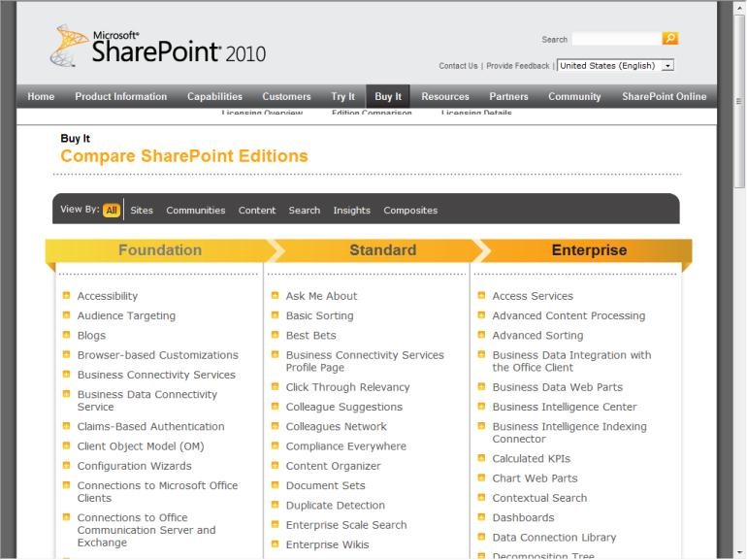
Task: Click the vertical scrollbar thumb
Action: pyautogui.click(x=739, y=102)
